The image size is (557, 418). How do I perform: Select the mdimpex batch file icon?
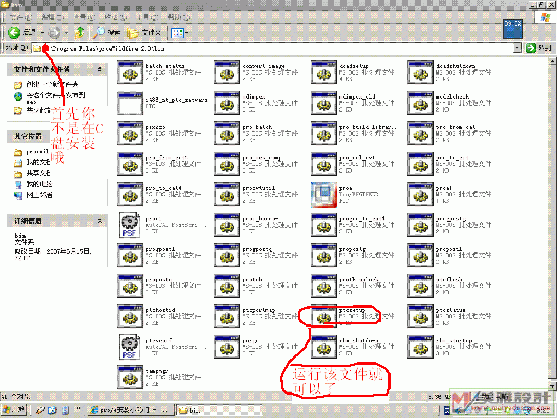[227, 103]
